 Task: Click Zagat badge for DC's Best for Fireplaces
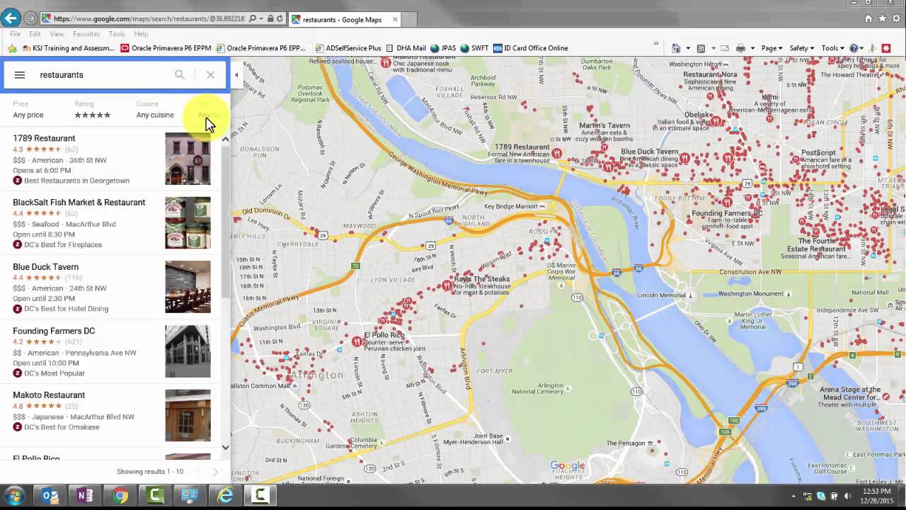(17, 245)
